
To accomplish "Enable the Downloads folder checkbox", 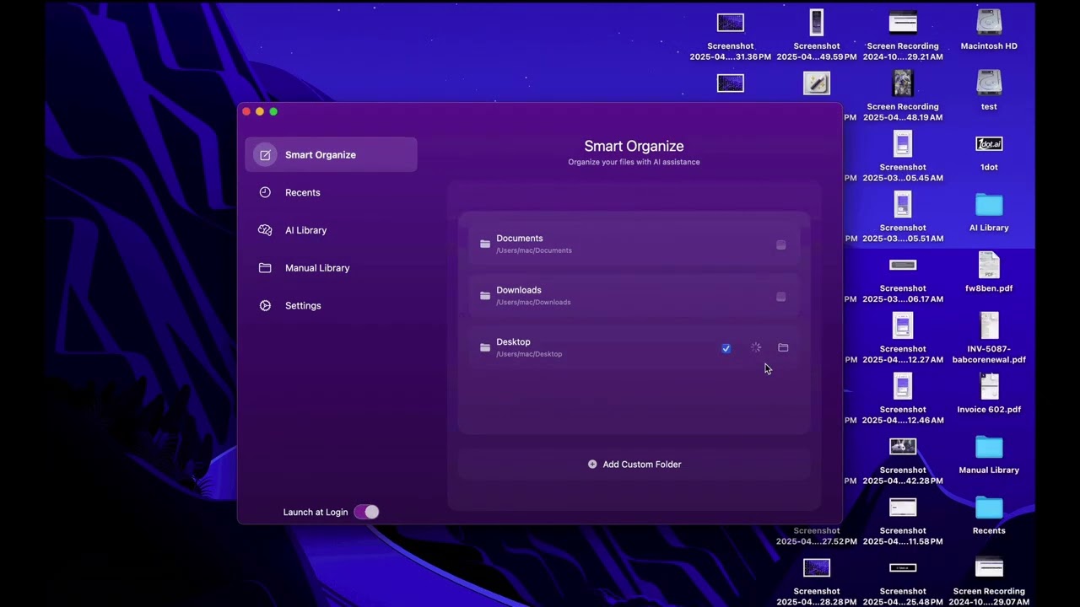I will tap(780, 297).
